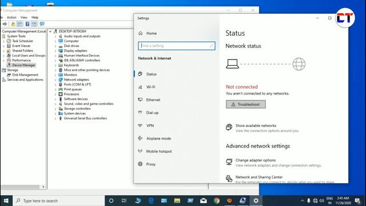
Task: Click the up-folder toolbar icon in Computer Management
Action: coord(13,24)
